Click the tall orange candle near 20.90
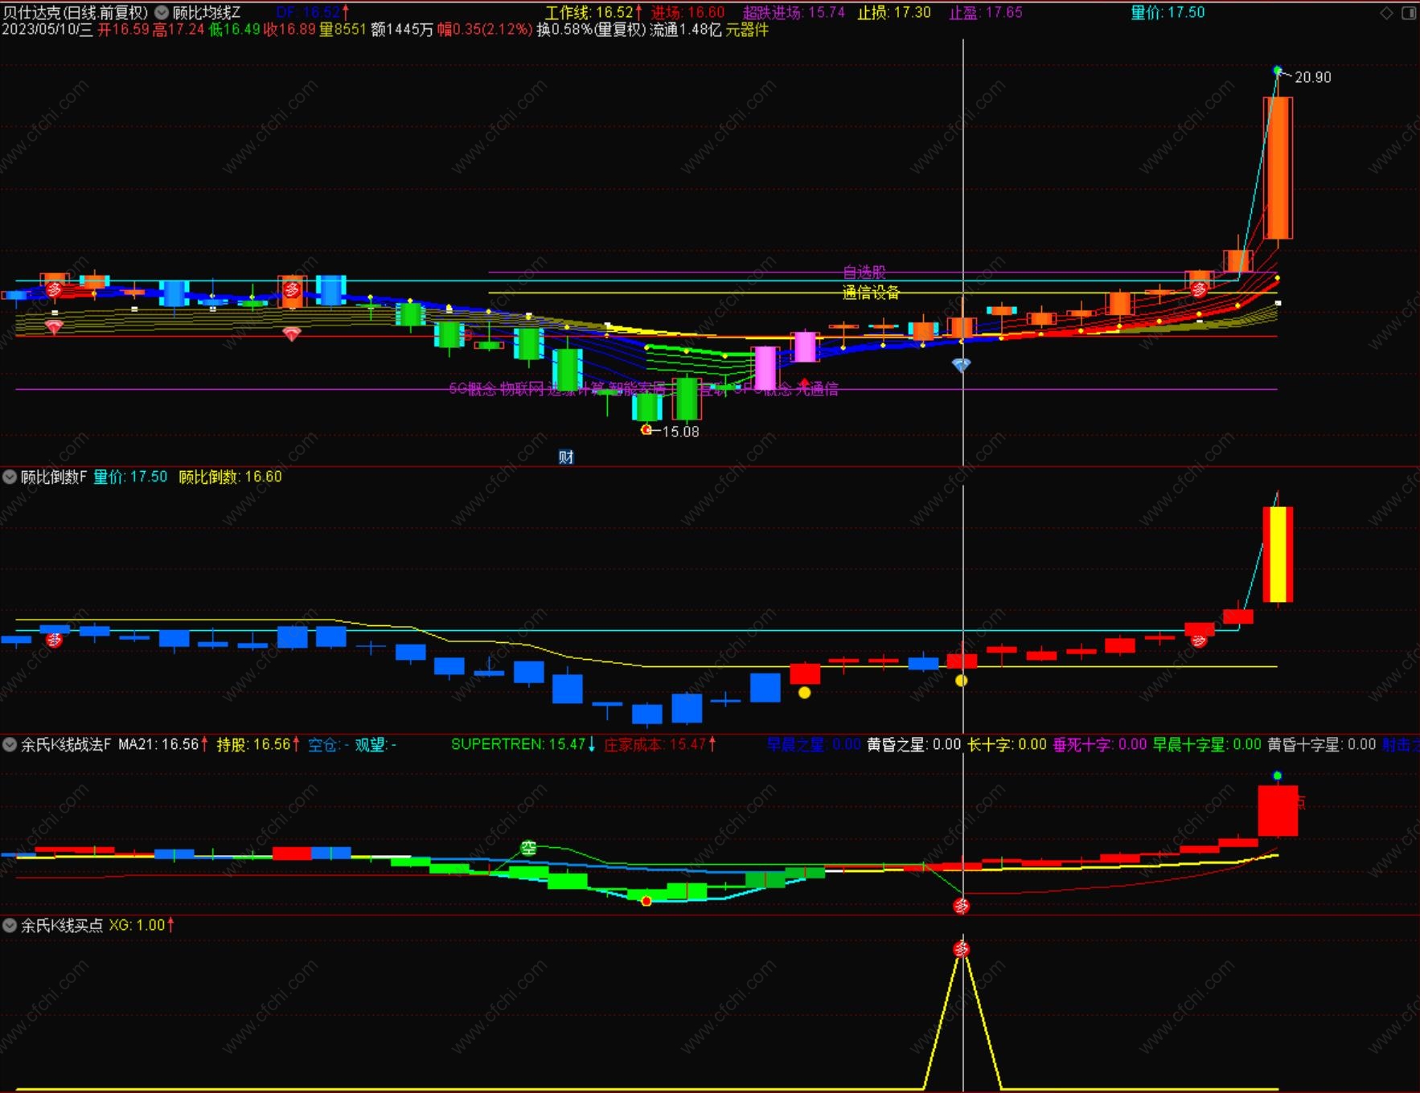 tap(1278, 168)
